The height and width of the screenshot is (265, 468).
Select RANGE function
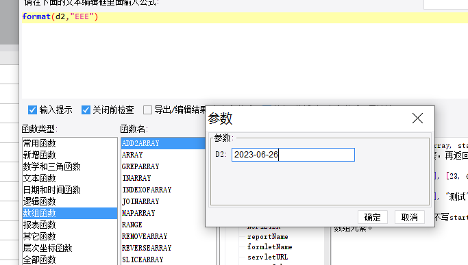click(163, 225)
